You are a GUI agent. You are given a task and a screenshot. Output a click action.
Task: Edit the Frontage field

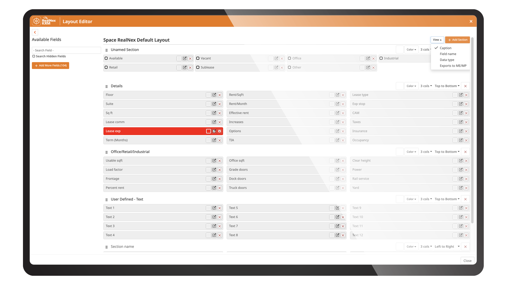point(214,179)
